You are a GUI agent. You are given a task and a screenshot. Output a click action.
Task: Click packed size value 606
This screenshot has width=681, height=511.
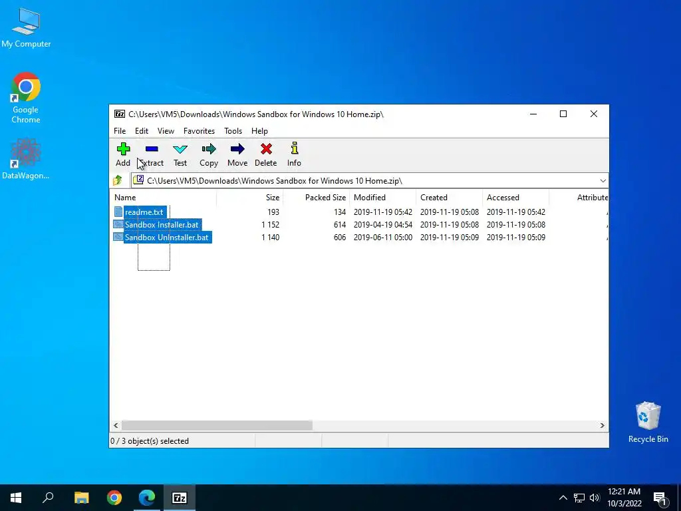(340, 238)
